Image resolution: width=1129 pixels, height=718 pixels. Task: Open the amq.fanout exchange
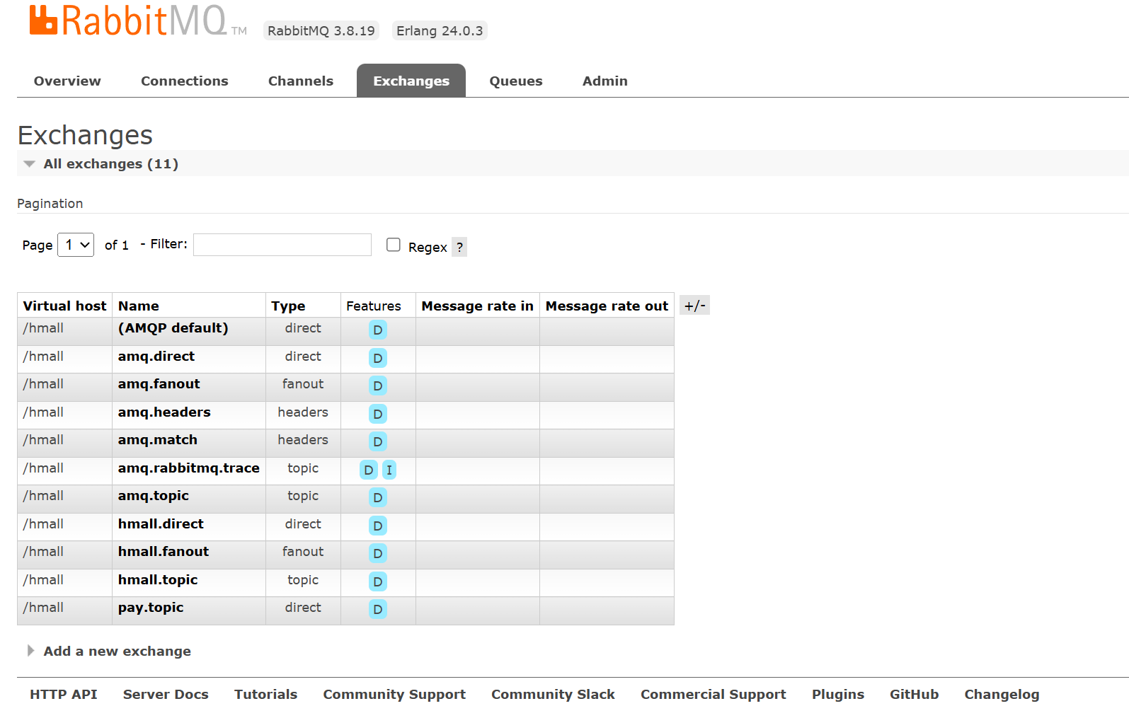(x=159, y=384)
